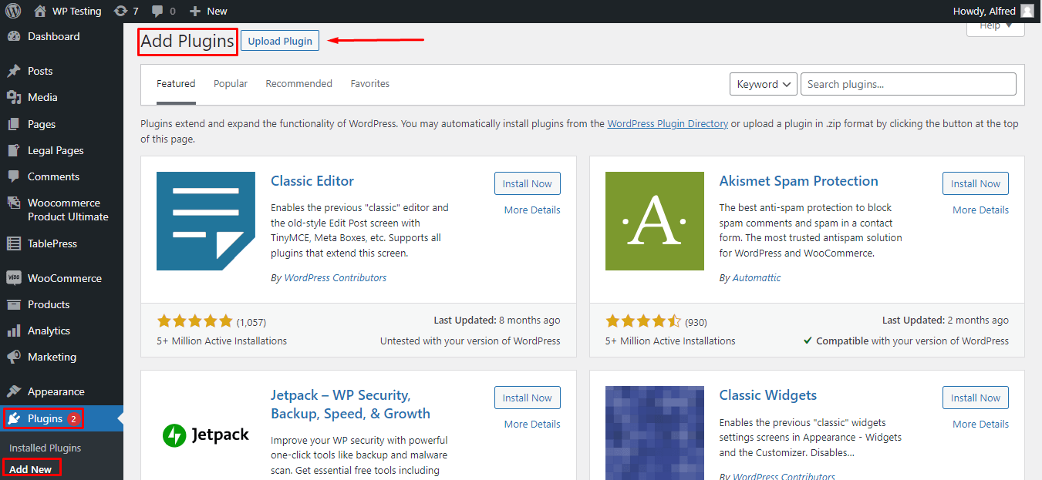Image resolution: width=1042 pixels, height=480 pixels.
Task: Click the WordPress logo icon in admin bar
Action: pos(13,11)
